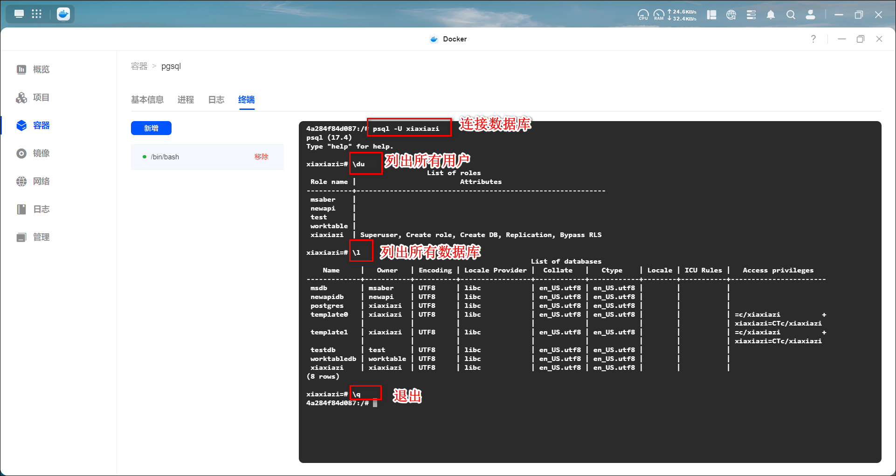Remove the /bin/bash session via 移除

point(261,157)
